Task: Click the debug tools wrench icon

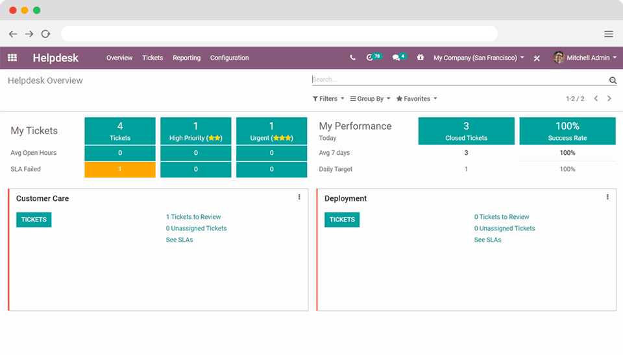Action: tap(537, 58)
